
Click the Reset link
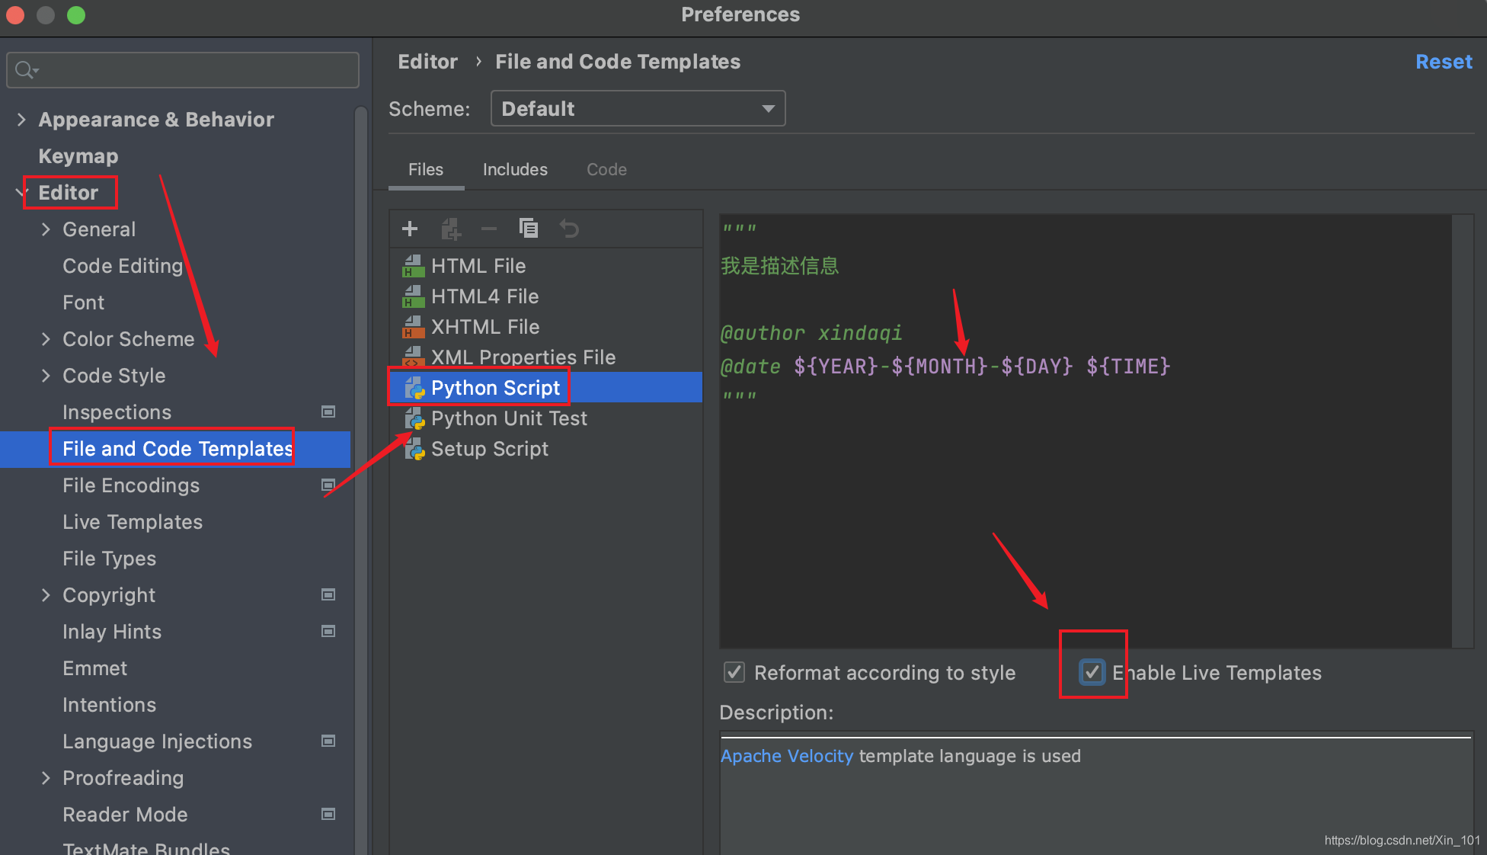tap(1444, 62)
